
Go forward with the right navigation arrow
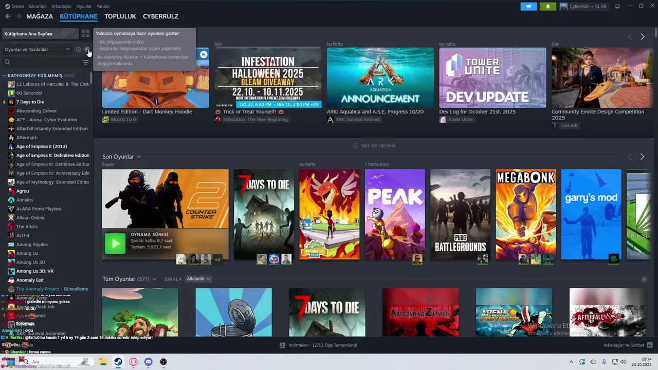pos(19,16)
